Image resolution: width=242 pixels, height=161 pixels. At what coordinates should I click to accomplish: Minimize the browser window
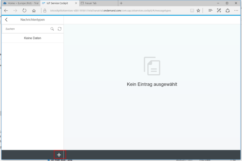(218, 3)
